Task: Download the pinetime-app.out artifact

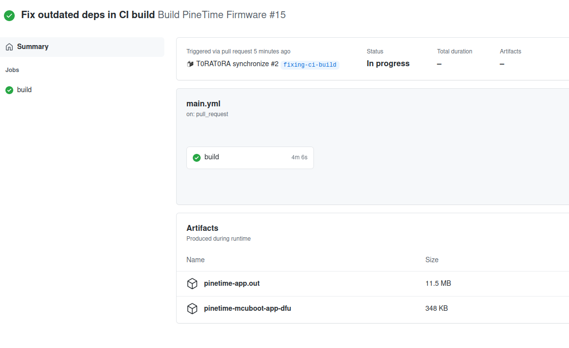Action: (232, 283)
